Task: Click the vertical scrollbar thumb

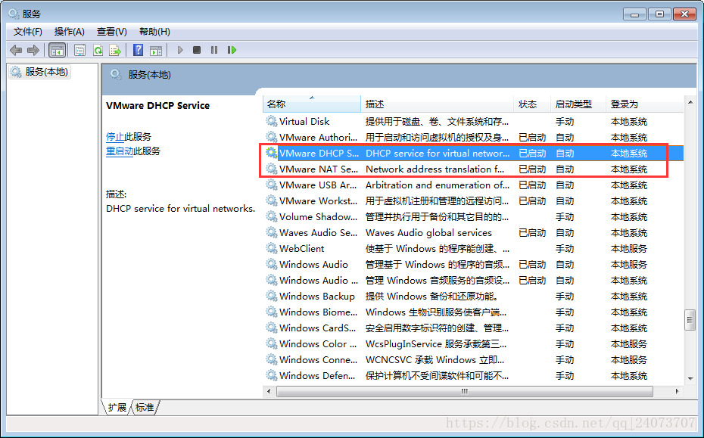Action: click(690, 320)
